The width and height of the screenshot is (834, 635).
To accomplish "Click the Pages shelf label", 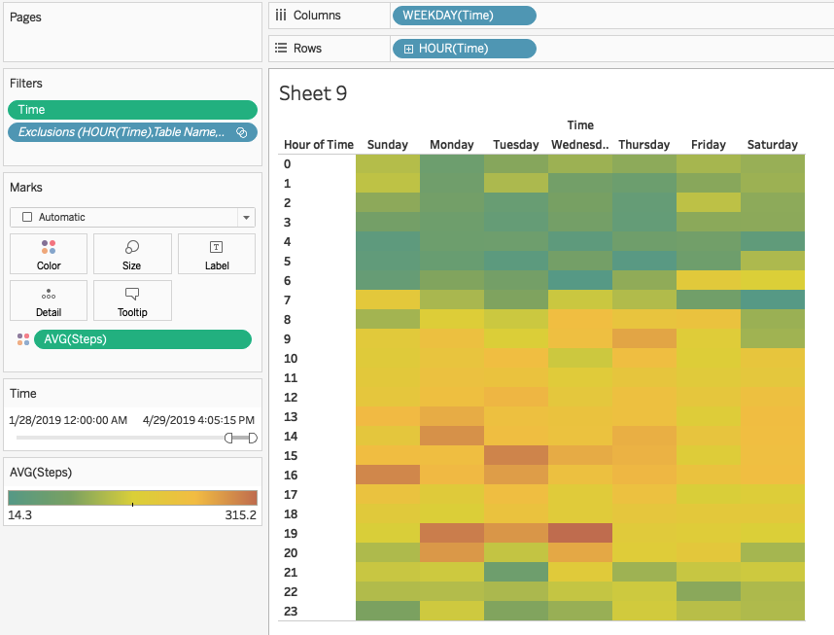I will 25,18.
